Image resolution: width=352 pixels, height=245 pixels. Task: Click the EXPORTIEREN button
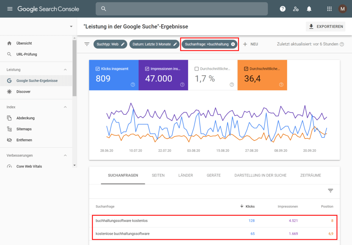(326, 26)
